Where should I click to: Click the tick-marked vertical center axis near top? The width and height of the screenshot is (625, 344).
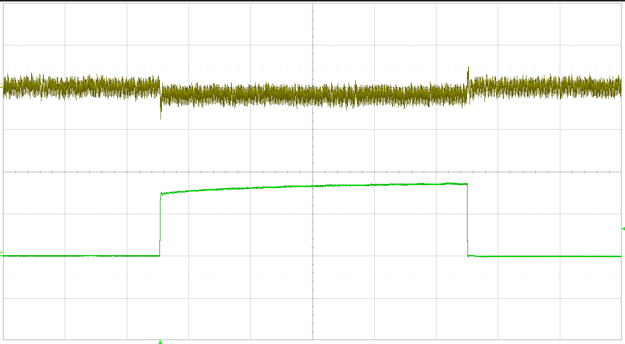(x=312, y=20)
